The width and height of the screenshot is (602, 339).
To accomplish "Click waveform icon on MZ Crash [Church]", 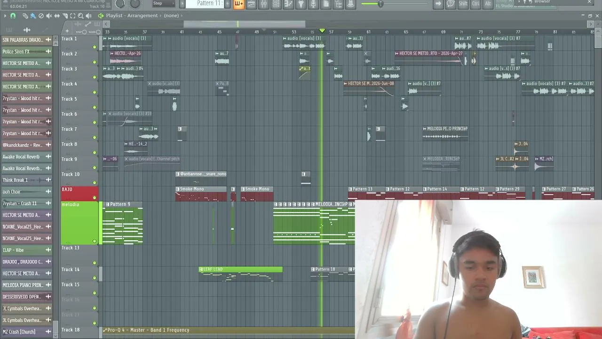I will [48, 331].
